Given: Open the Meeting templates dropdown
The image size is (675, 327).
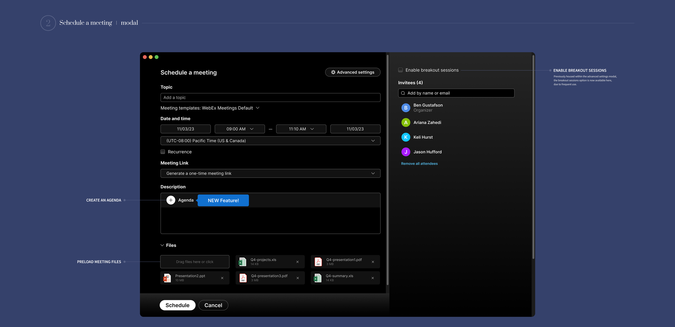Looking at the screenshot, I should click(257, 108).
